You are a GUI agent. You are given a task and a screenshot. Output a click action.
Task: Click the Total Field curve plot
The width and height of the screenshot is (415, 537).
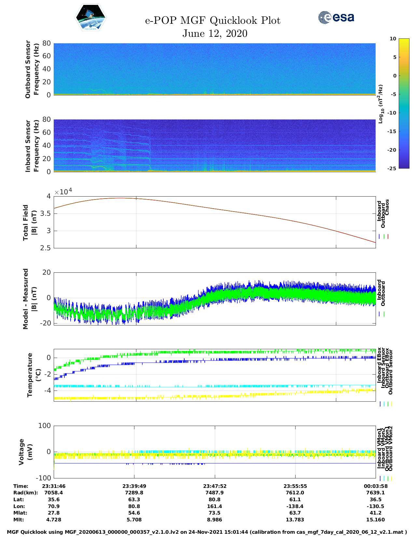tap(214, 222)
